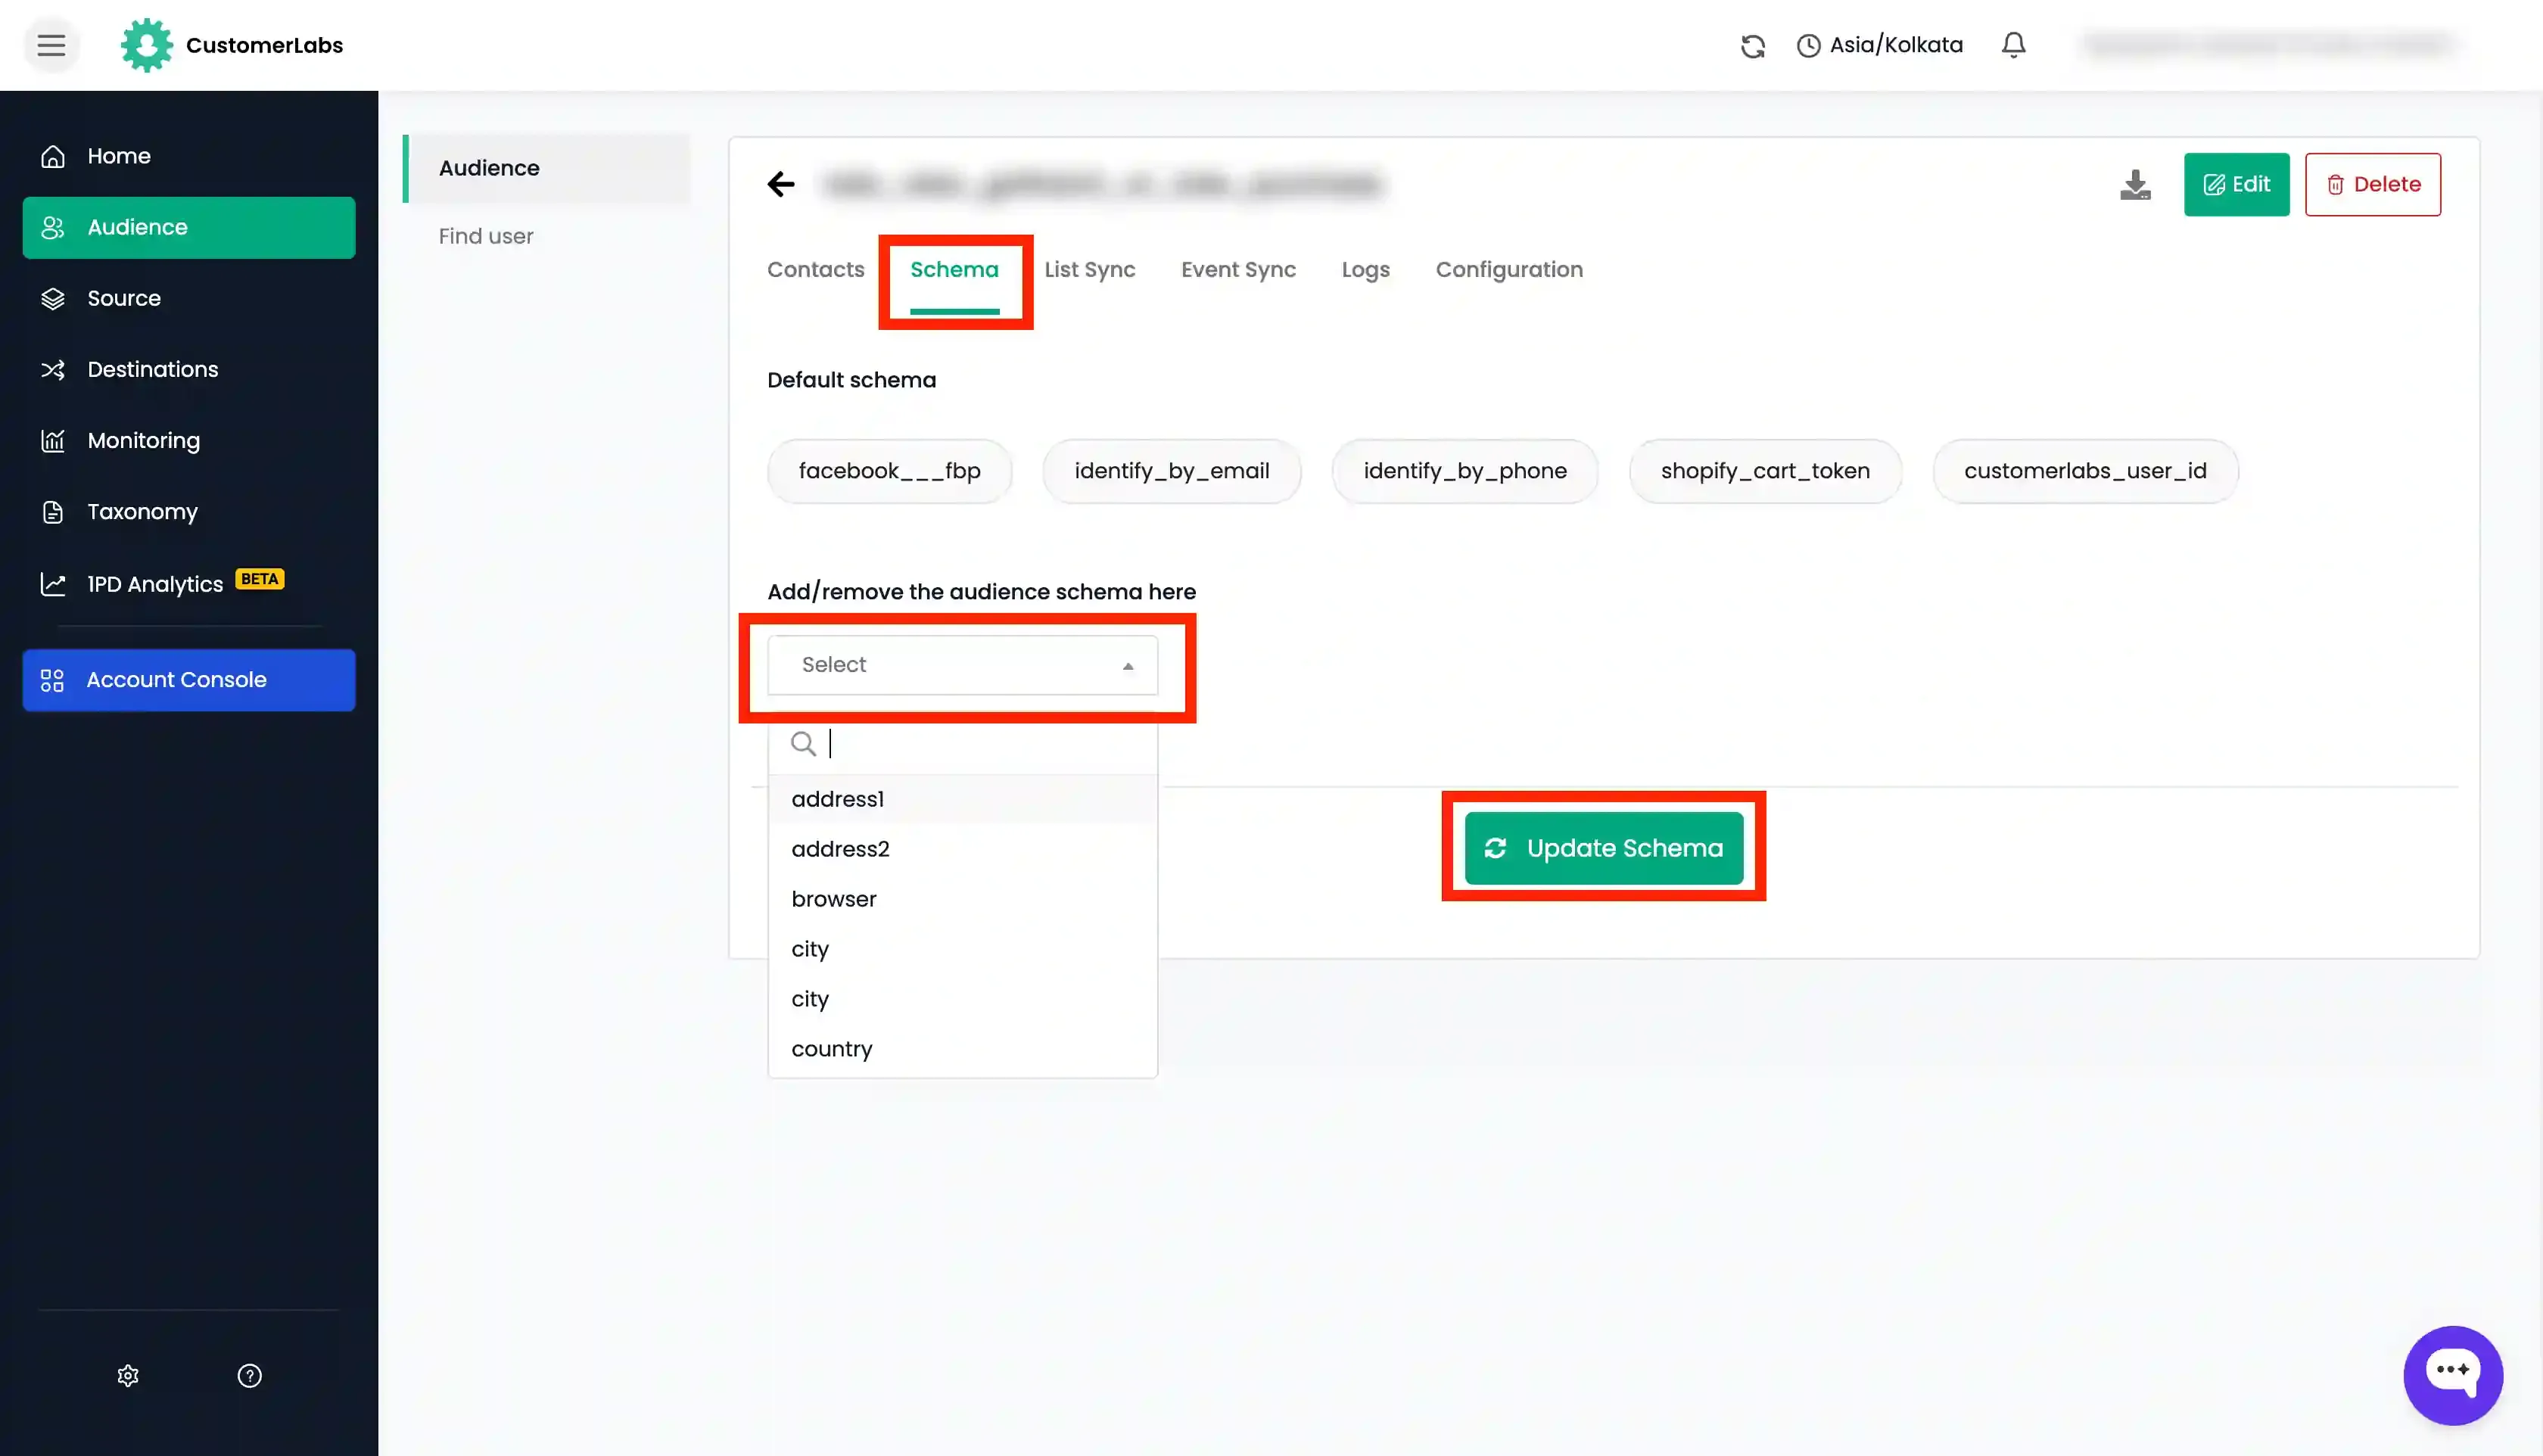This screenshot has height=1456, width=2543.
Task: Click the identify_by_phone schema chip
Action: click(1464, 471)
